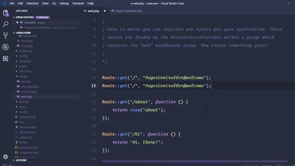The width and height of the screenshot is (295, 166).
Task: Select web.php under routes folder
Action: [x=46, y=97]
